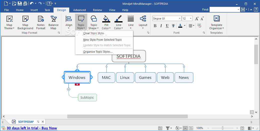Expand the Undo history arrow
260x131 pixels.
(35, 3)
